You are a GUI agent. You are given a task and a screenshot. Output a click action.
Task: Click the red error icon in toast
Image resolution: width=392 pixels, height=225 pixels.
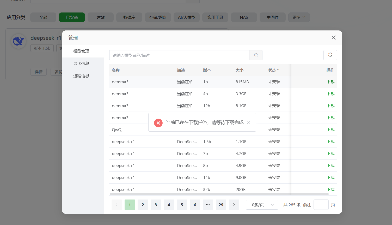point(158,123)
